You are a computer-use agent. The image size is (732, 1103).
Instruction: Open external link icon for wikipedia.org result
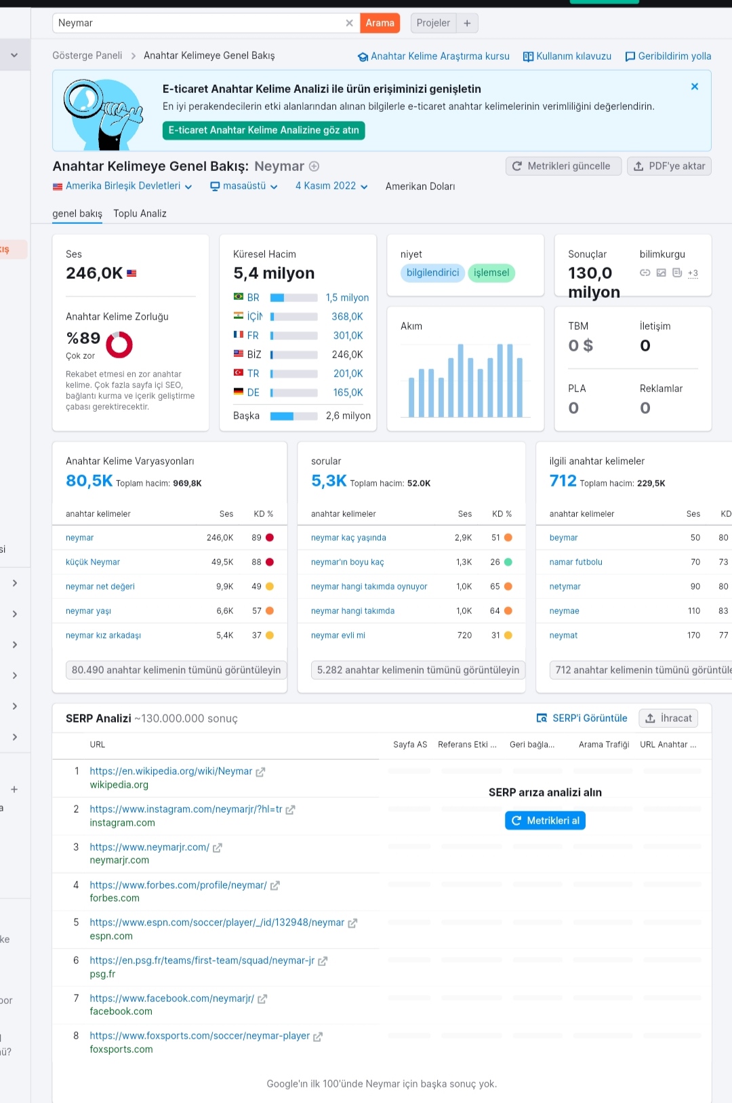pos(260,772)
